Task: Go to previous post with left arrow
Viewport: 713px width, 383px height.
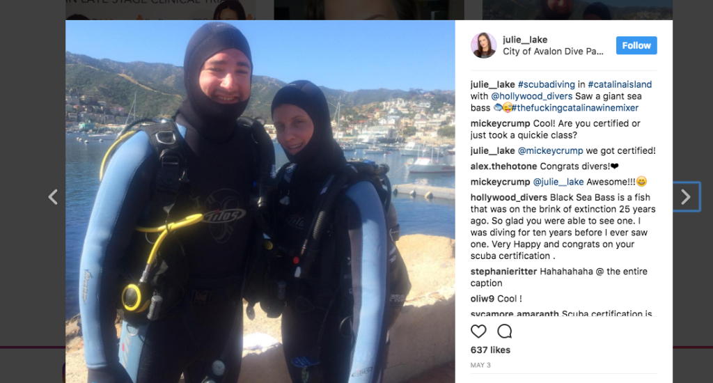Action: [x=53, y=197]
